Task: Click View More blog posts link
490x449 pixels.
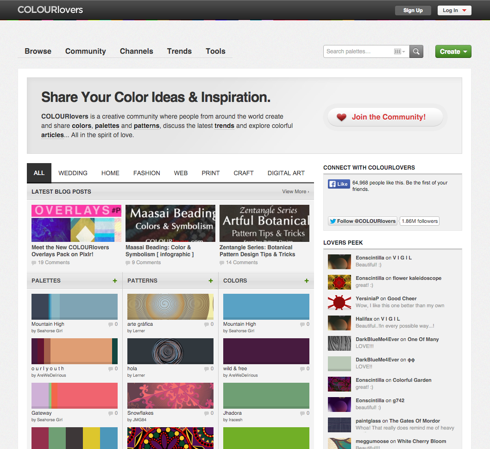Action: pyautogui.click(x=295, y=192)
